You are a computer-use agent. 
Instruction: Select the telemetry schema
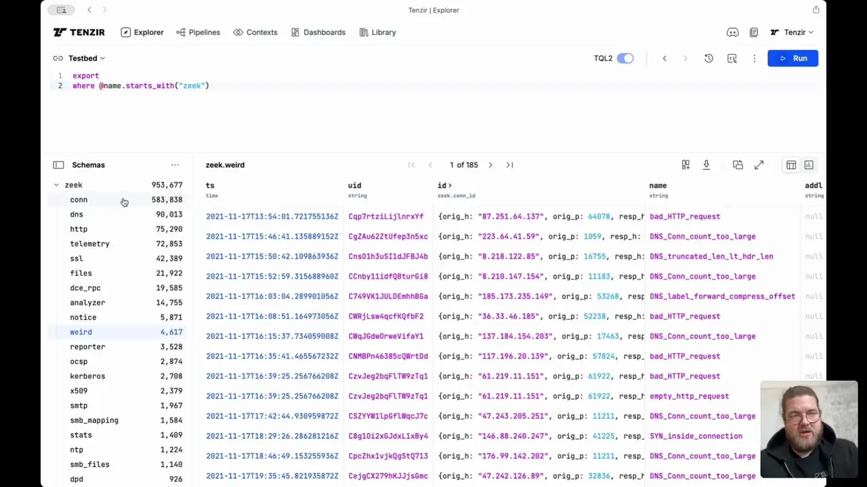click(x=118, y=243)
